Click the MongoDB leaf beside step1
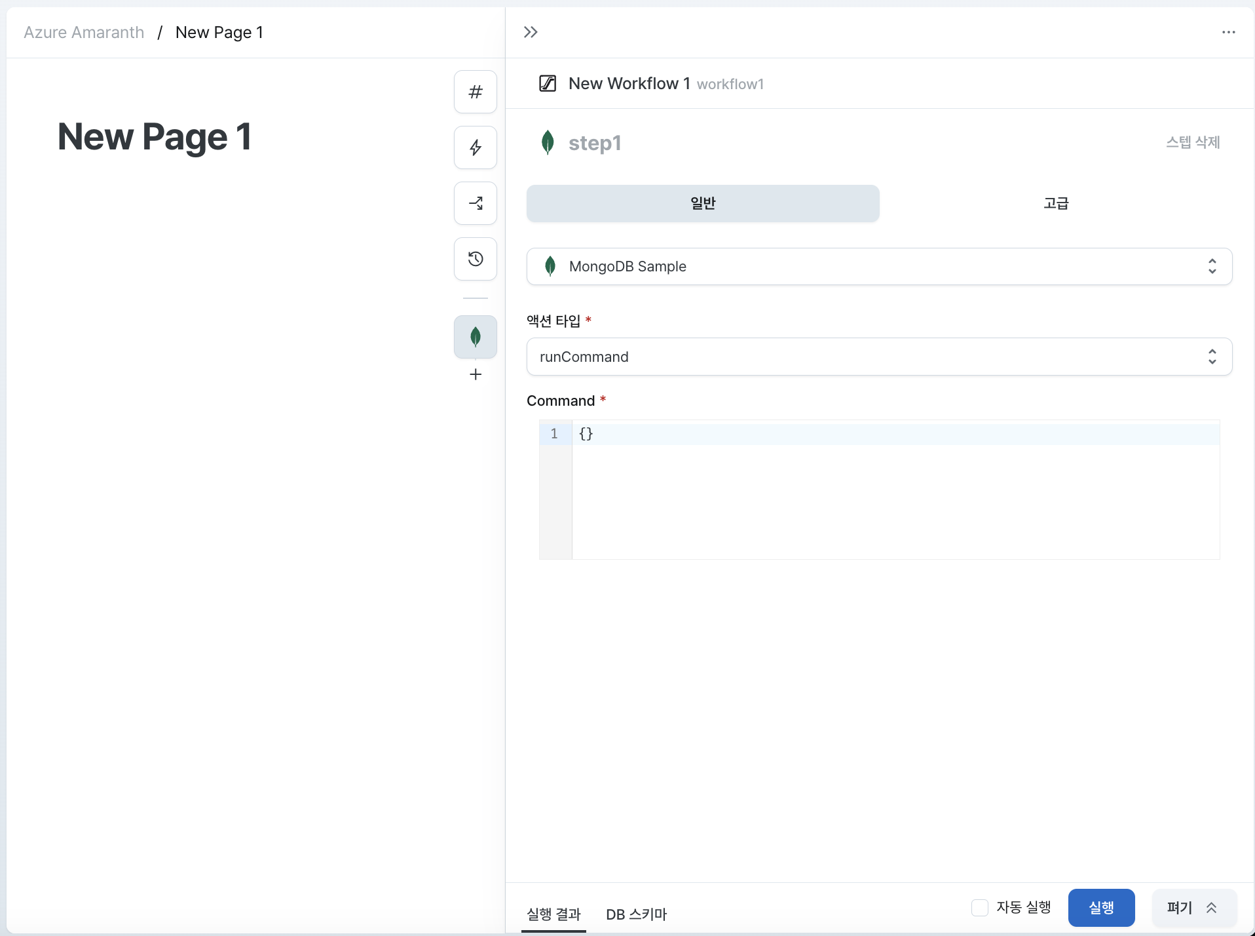1255x936 pixels. coord(548,142)
